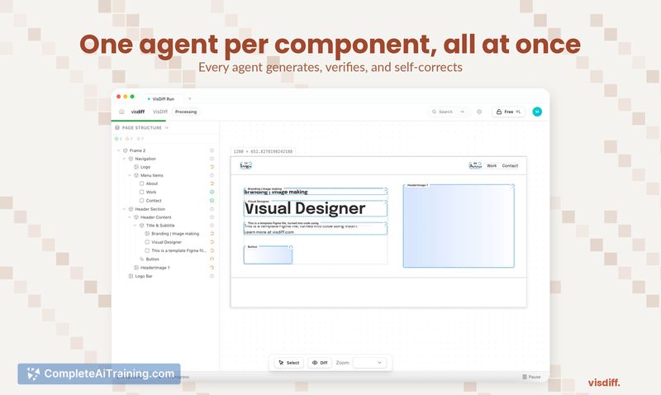Click the Work row green check status
Image resolution: width=661 pixels, height=395 pixels.
212,192
